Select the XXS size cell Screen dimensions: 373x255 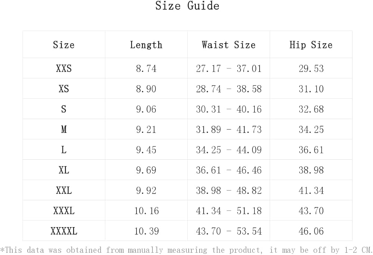[64, 68]
